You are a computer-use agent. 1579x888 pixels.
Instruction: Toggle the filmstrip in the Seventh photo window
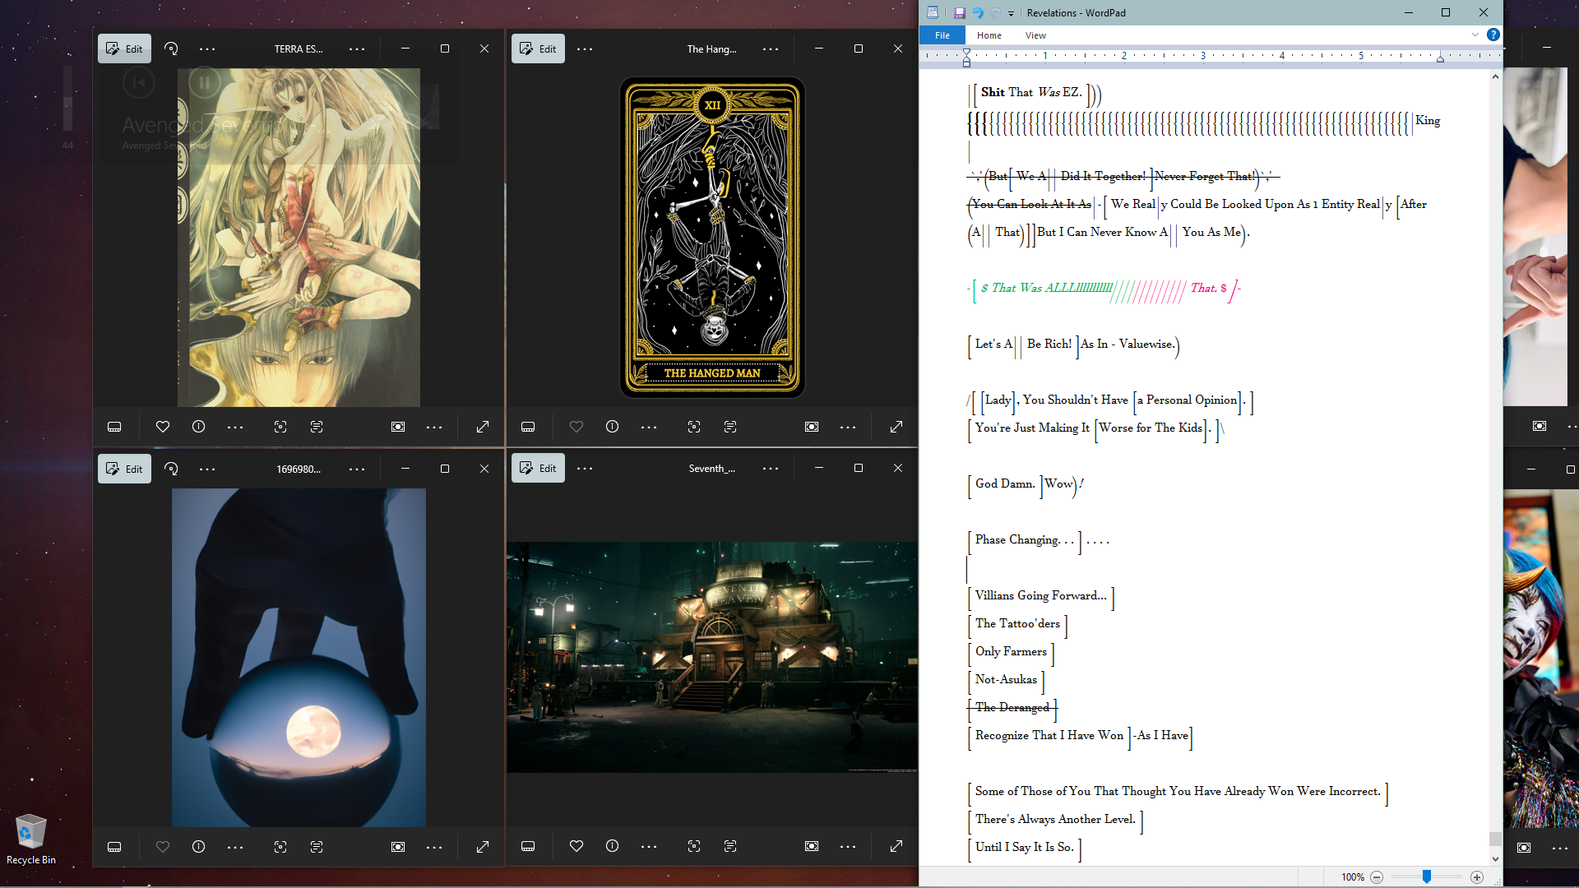point(528,846)
